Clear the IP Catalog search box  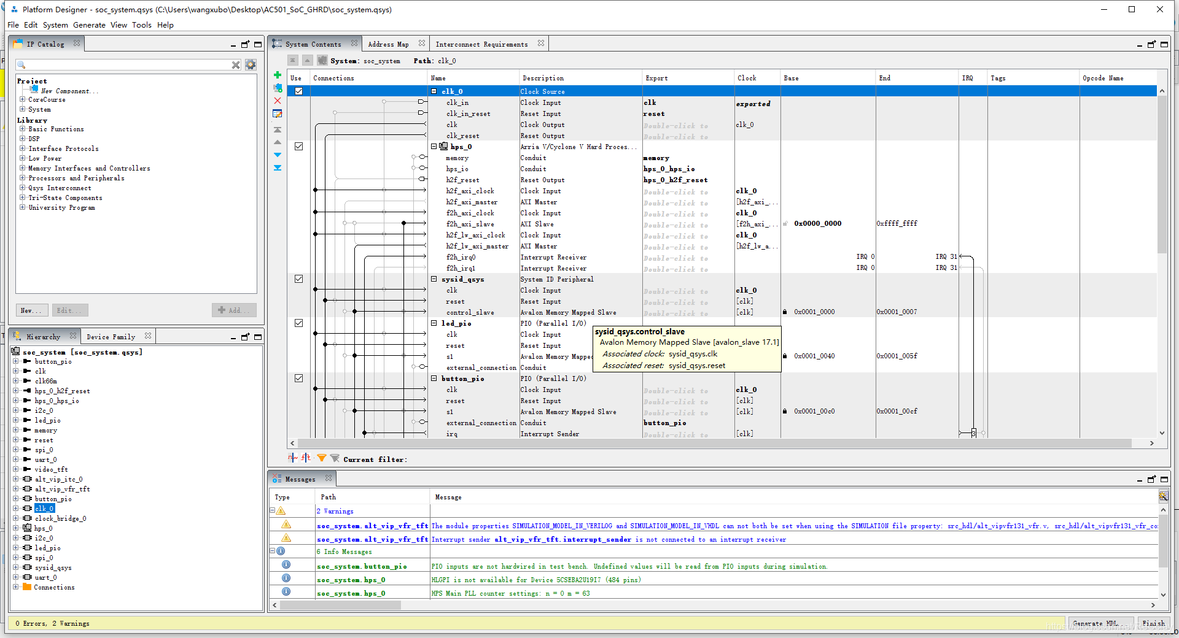tap(236, 64)
